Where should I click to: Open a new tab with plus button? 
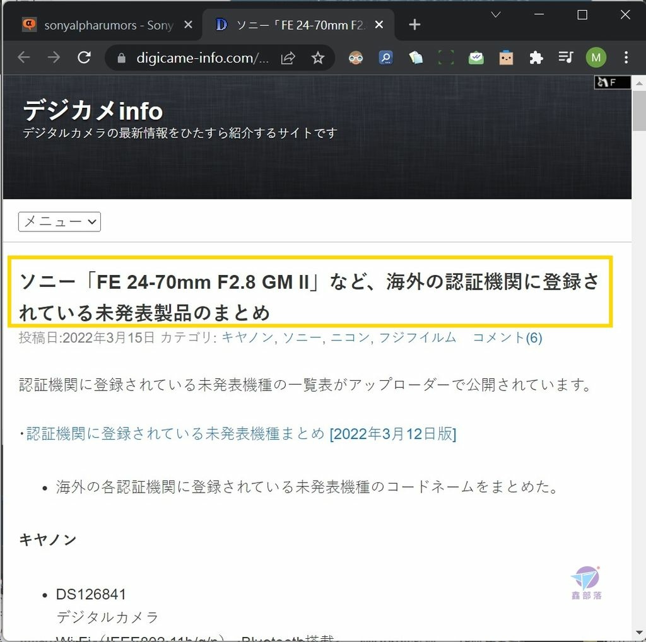point(414,25)
